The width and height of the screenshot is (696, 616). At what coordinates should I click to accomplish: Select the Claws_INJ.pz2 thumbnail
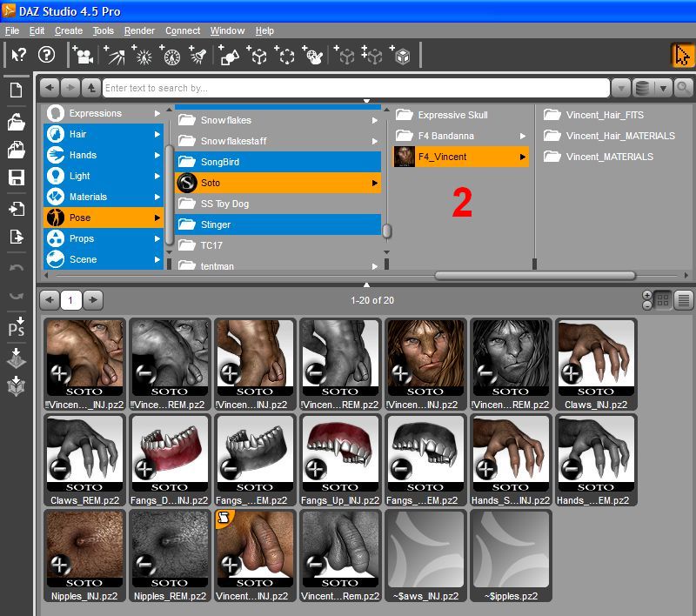596,364
